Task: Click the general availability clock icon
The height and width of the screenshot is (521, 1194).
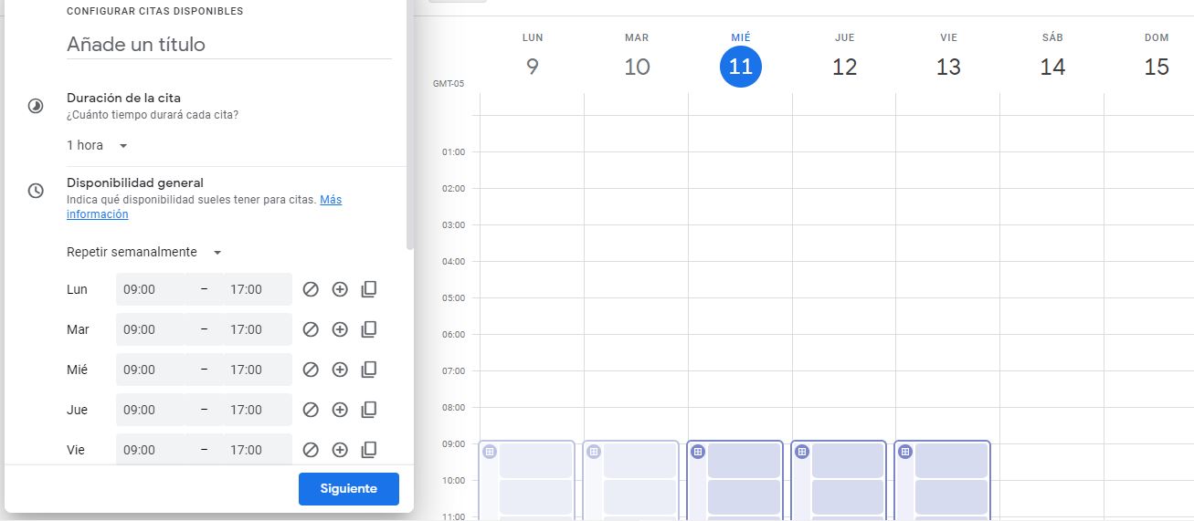Action: (36, 191)
